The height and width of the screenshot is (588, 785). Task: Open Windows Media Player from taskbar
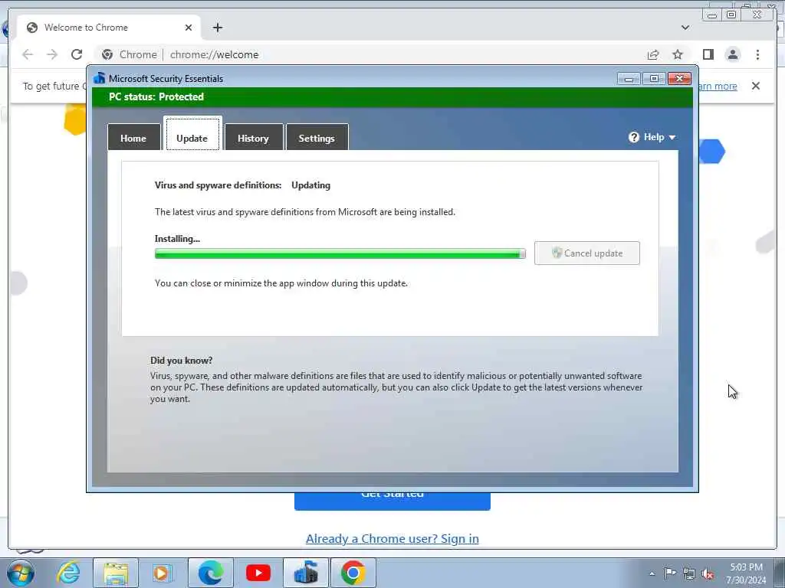pos(163,573)
